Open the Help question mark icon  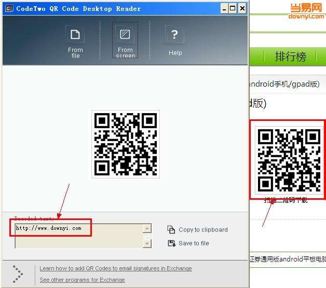(x=174, y=34)
